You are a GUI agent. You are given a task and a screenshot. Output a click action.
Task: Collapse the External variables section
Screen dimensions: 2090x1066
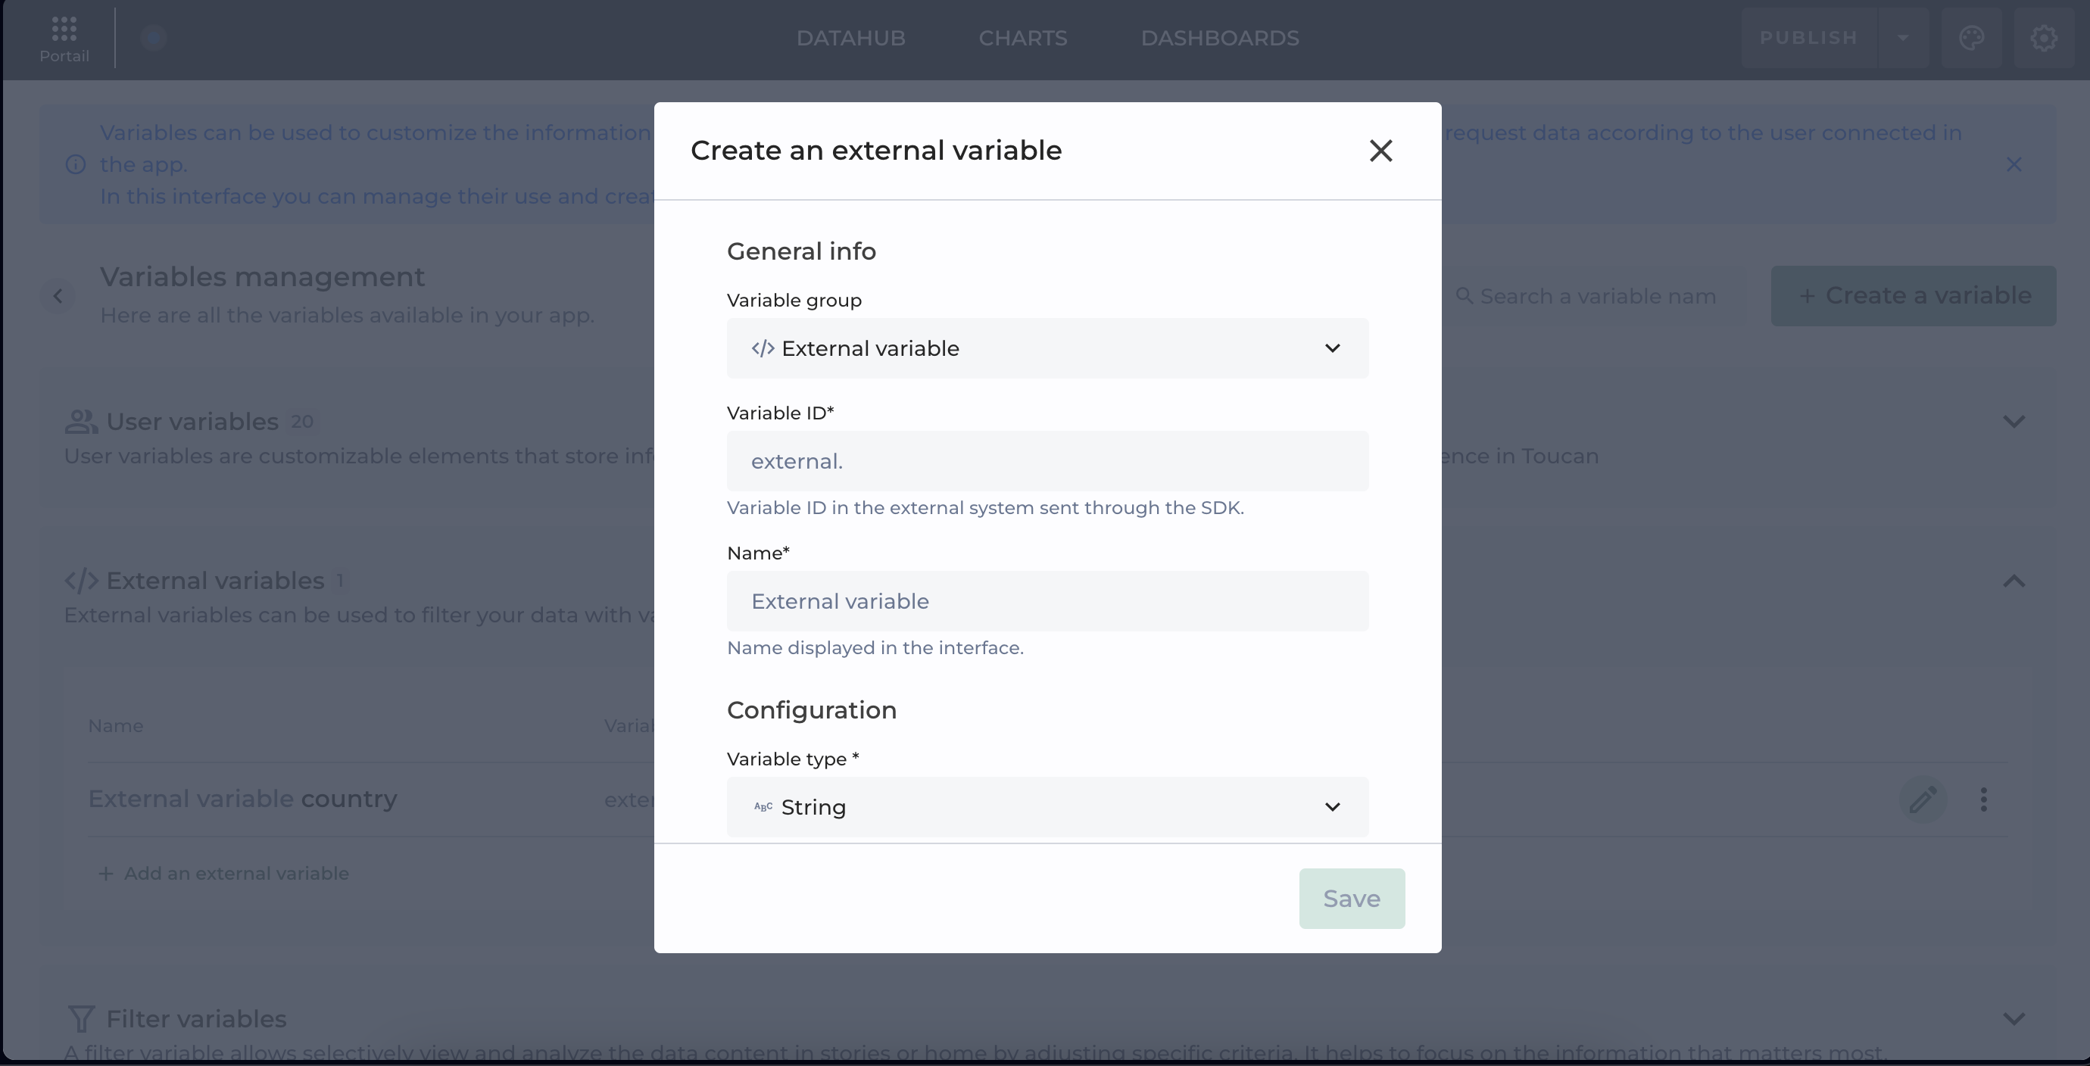(2013, 581)
